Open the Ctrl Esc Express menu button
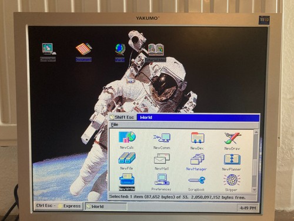The image size is (294, 221). (x=59, y=206)
